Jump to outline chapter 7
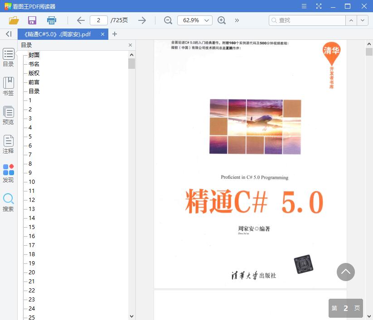This screenshot has width=373, height=320. pyautogui.click(x=30, y=155)
